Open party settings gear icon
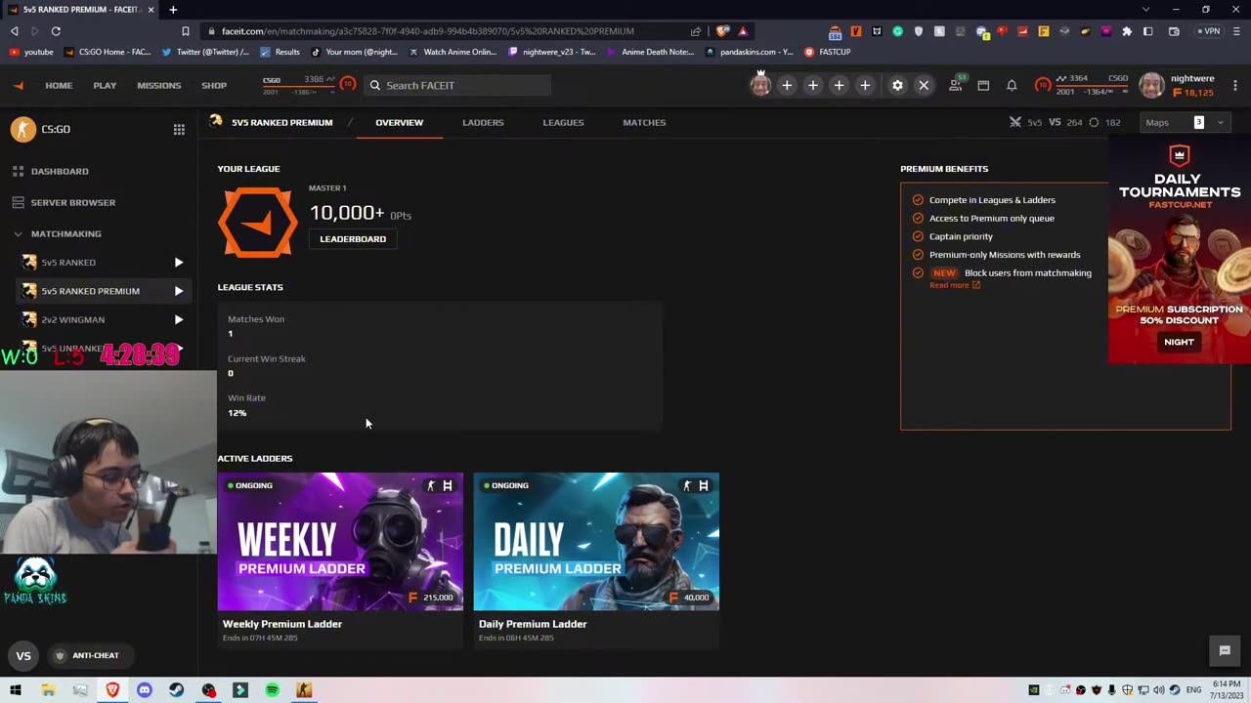This screenshot has width=1251, height=703. [x=897, y=85]
